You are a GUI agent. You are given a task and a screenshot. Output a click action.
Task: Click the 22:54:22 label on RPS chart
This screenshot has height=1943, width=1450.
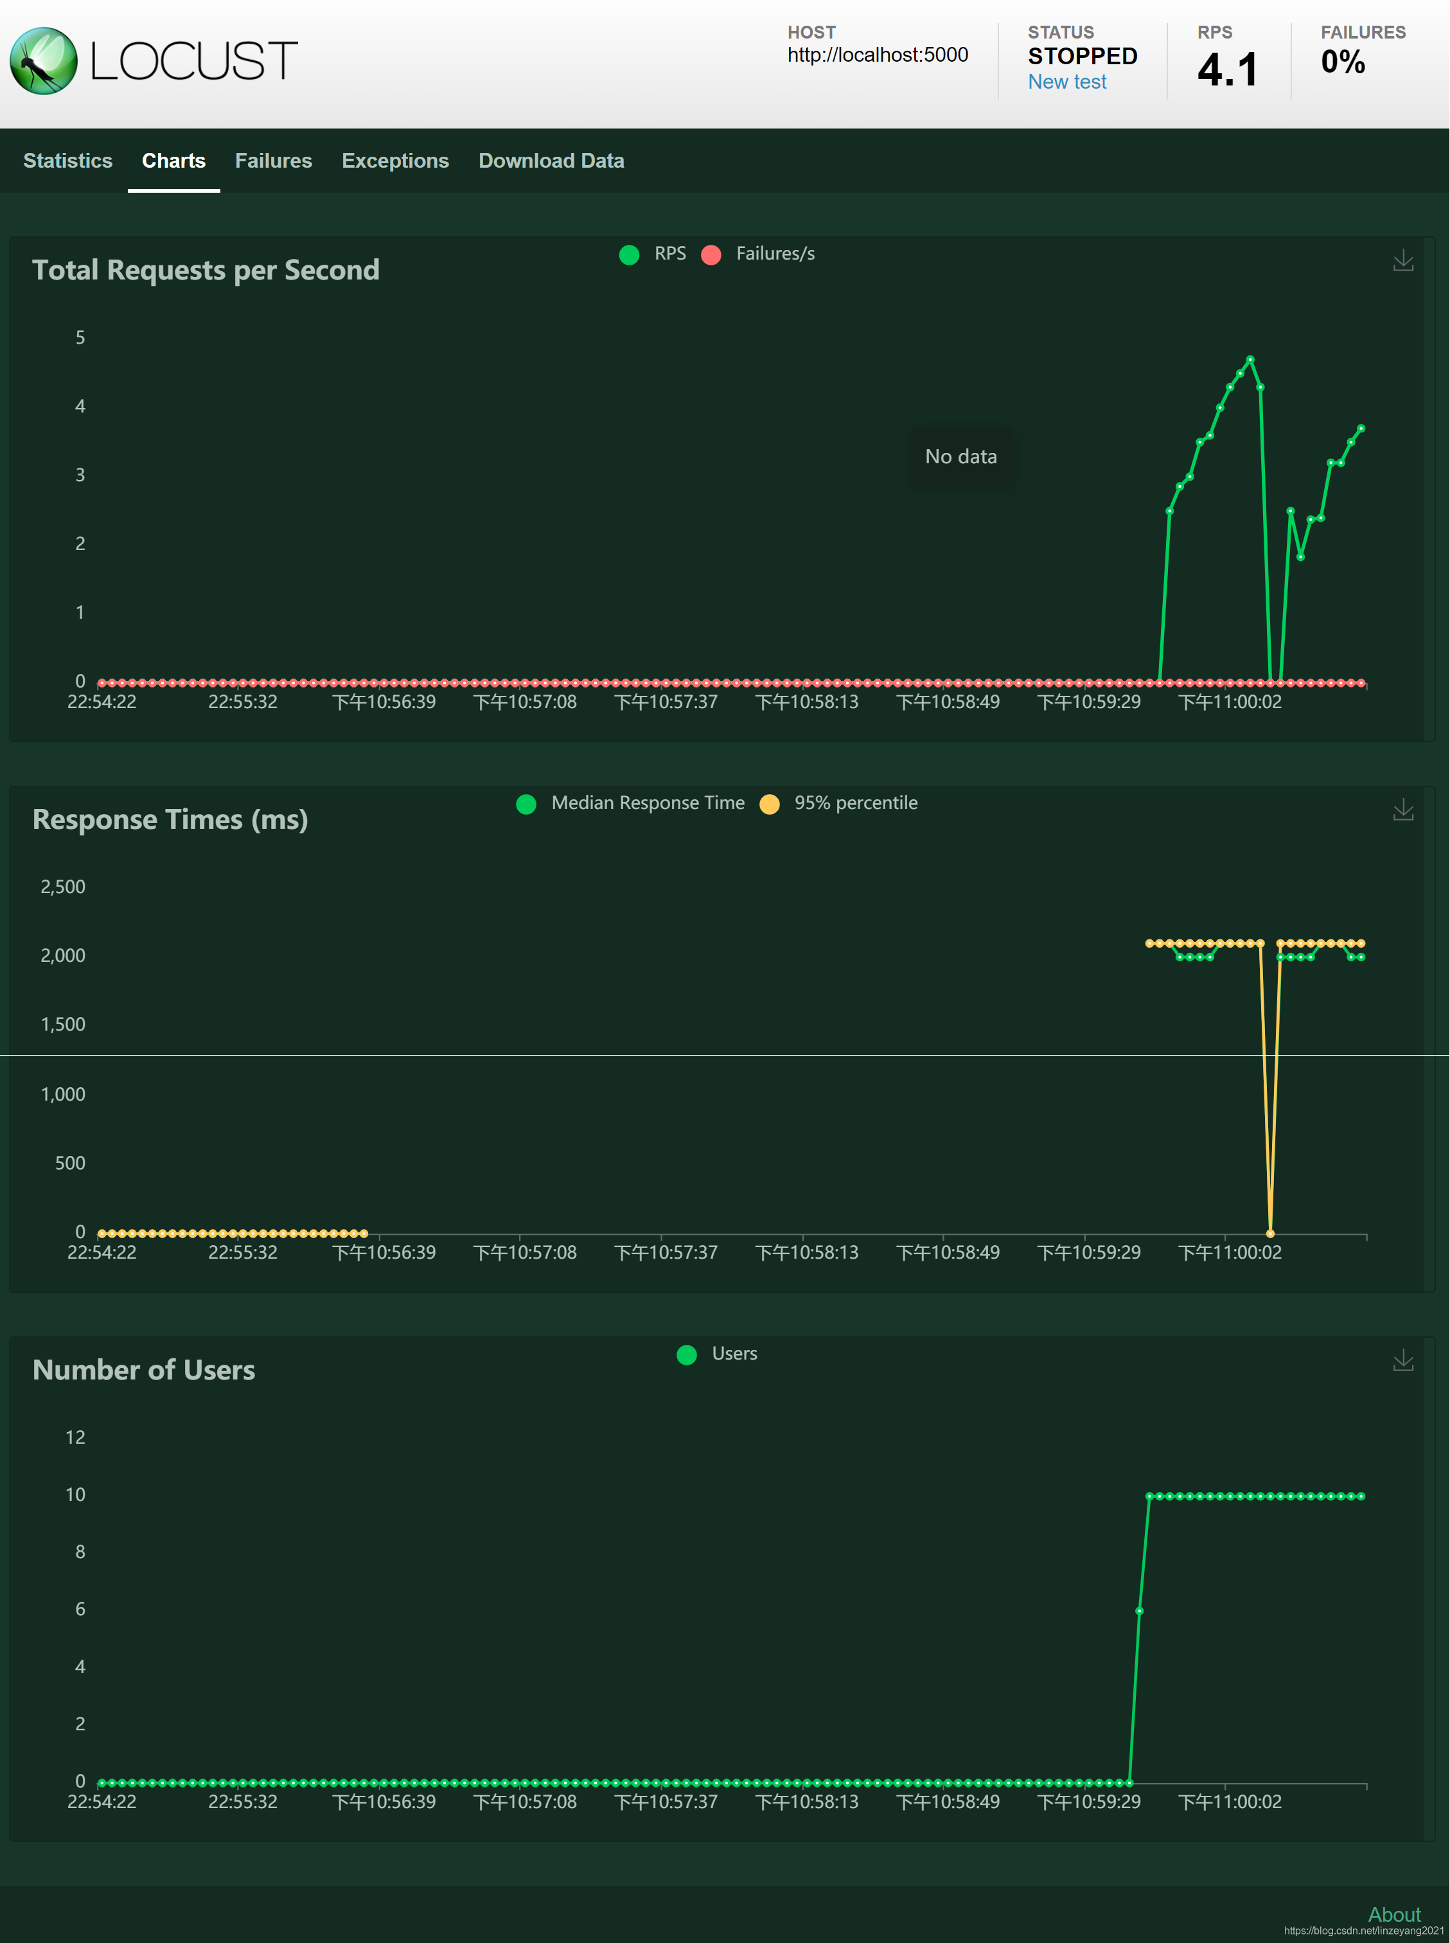click(102, 702)
